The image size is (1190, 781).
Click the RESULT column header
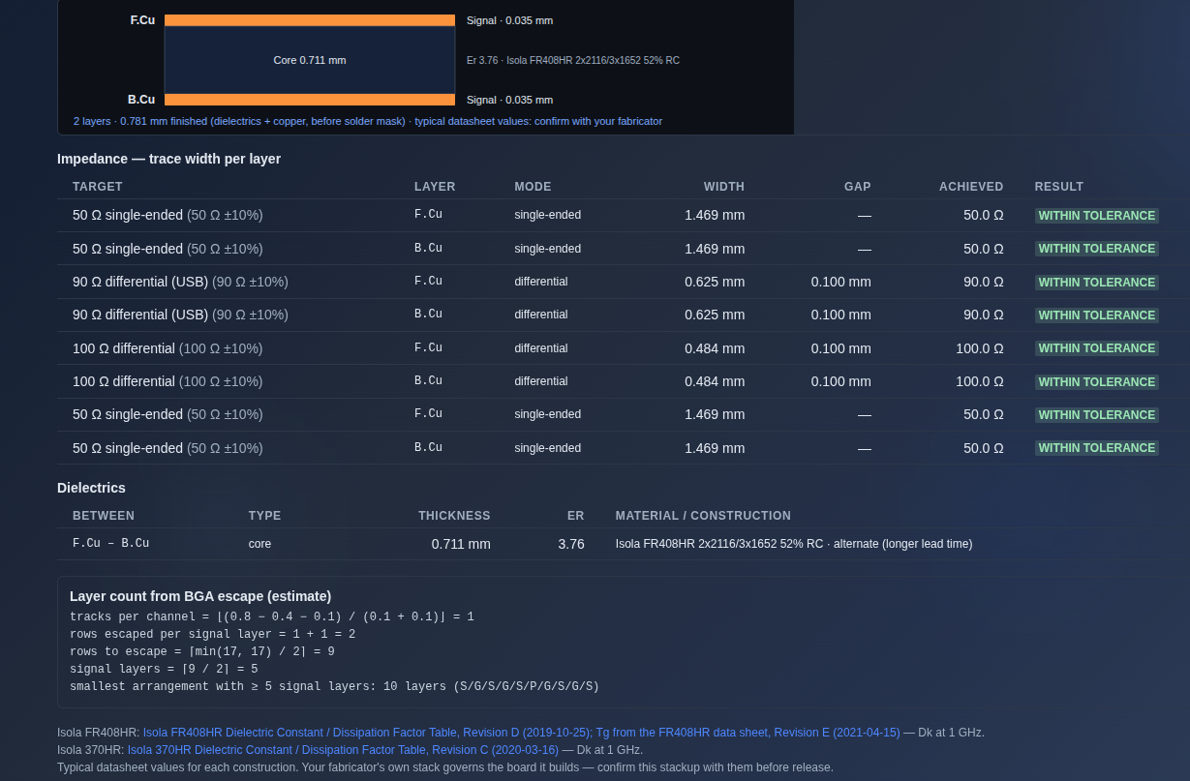(x=1059, y=187)
